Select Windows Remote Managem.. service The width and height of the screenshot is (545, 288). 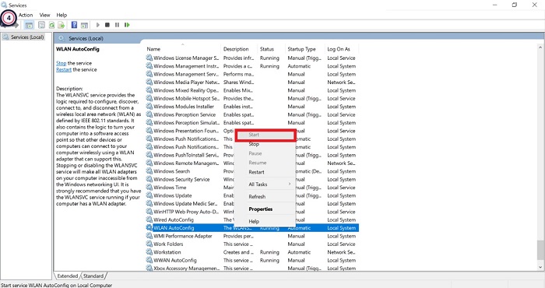click(186, 163)
